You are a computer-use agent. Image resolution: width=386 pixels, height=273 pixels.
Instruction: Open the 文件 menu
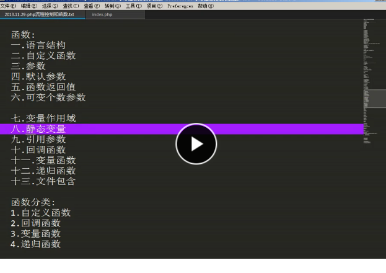click(9, 6)
